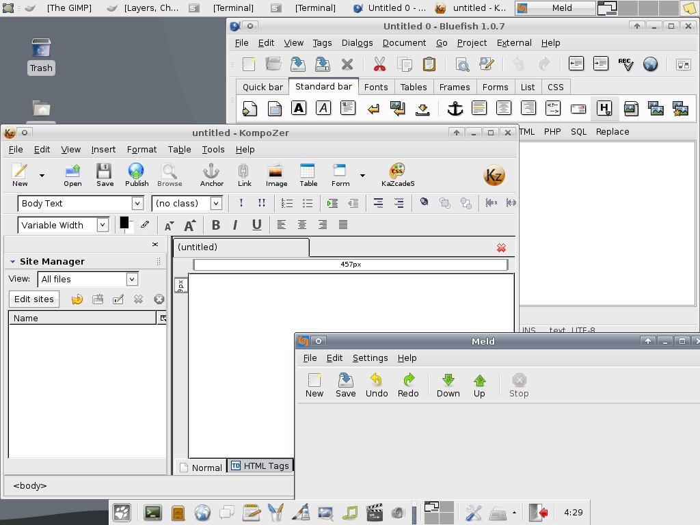The image size is (700, 525).
Task: Click Up arrow in Meld toolbar
Action: tap(479, 386)
